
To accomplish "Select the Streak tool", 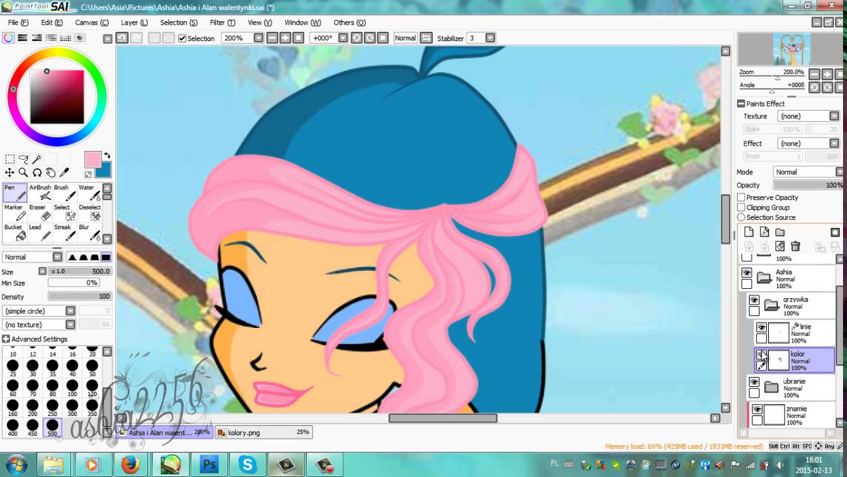I will pos(64,233).
